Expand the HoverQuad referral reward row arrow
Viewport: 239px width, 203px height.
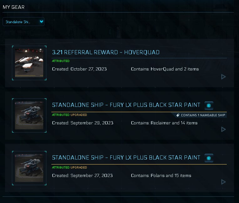(223, 77)
